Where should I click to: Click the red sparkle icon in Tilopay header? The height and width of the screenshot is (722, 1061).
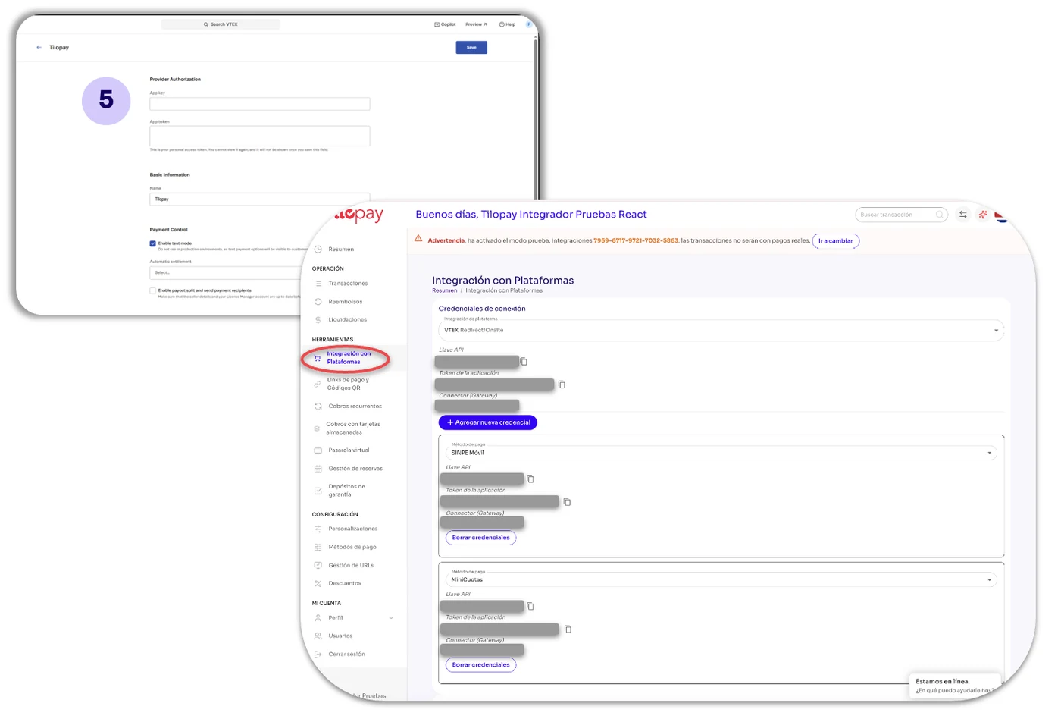[983, 215]
